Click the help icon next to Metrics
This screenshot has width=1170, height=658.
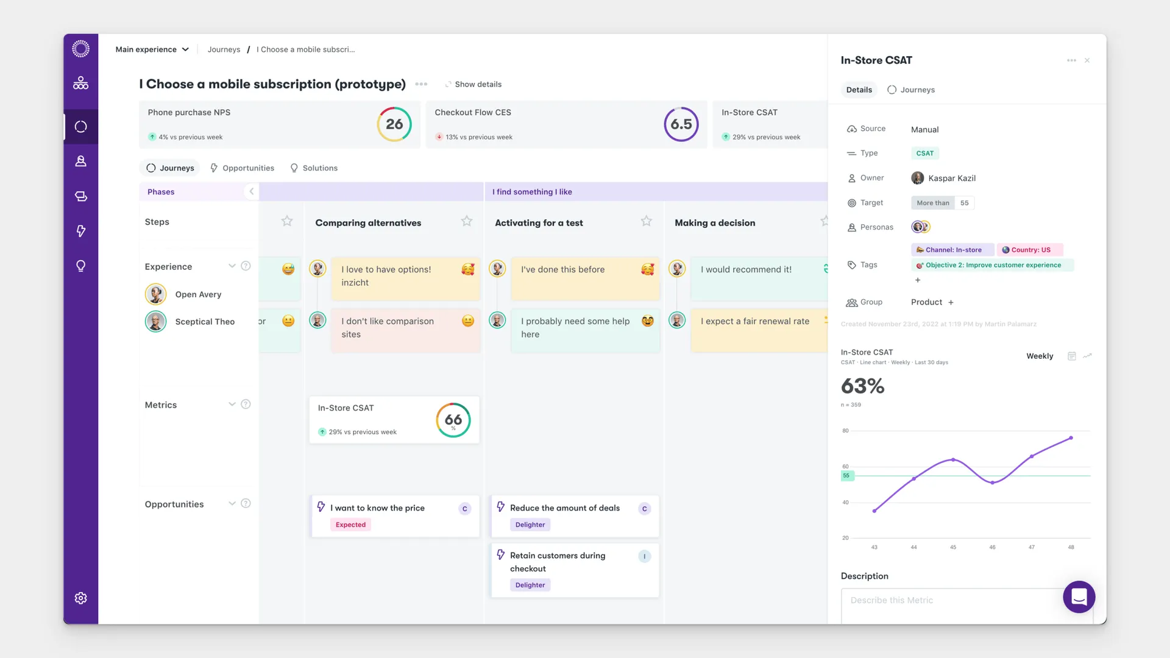pyautogui.click(x=246, y=404)
